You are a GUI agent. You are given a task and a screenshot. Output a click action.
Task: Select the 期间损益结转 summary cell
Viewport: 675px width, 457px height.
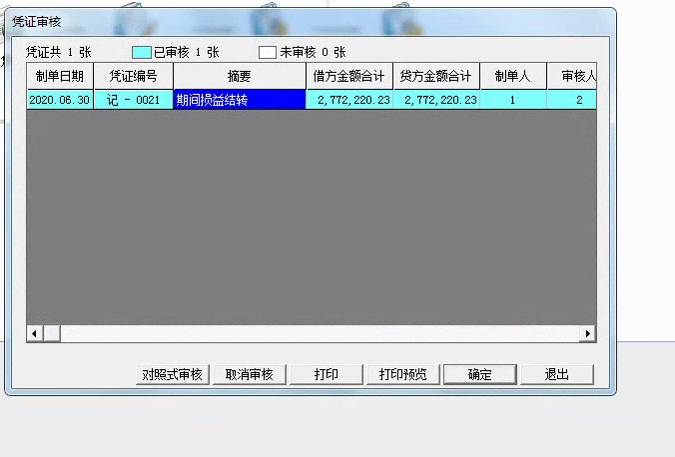[240, 100]
